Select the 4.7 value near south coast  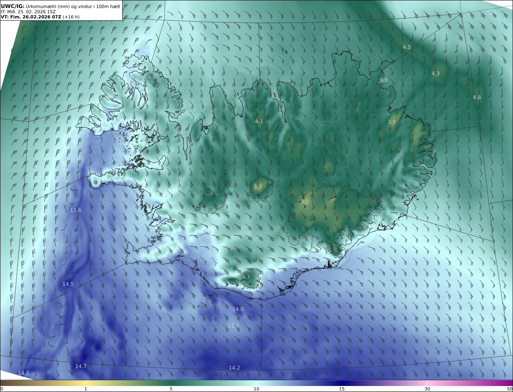tap(246, 277)
